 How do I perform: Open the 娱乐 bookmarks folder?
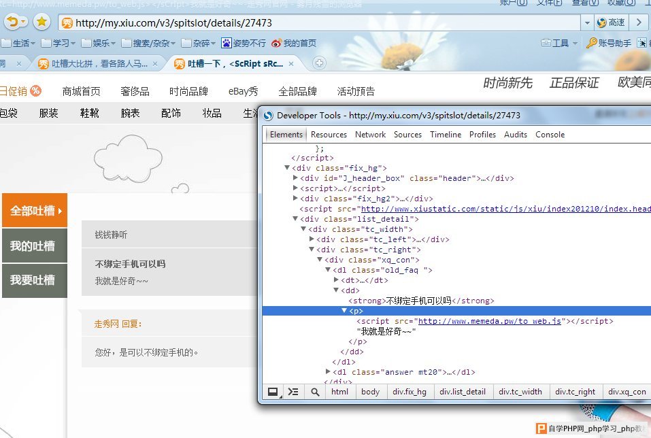99,43
